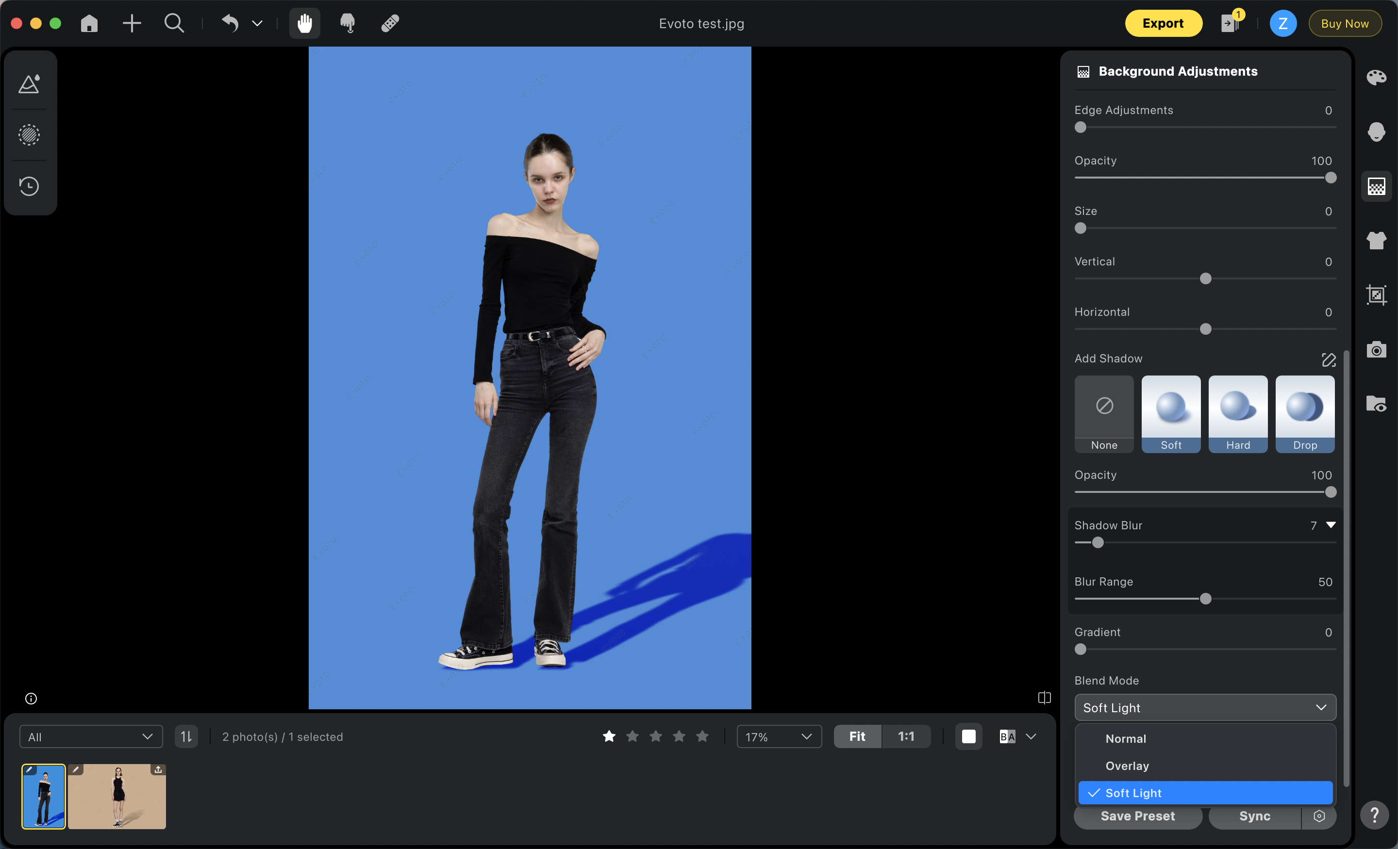
Task: Open the Blend Mode Soft Light dropdown
Action: (x=1205, y=708)
